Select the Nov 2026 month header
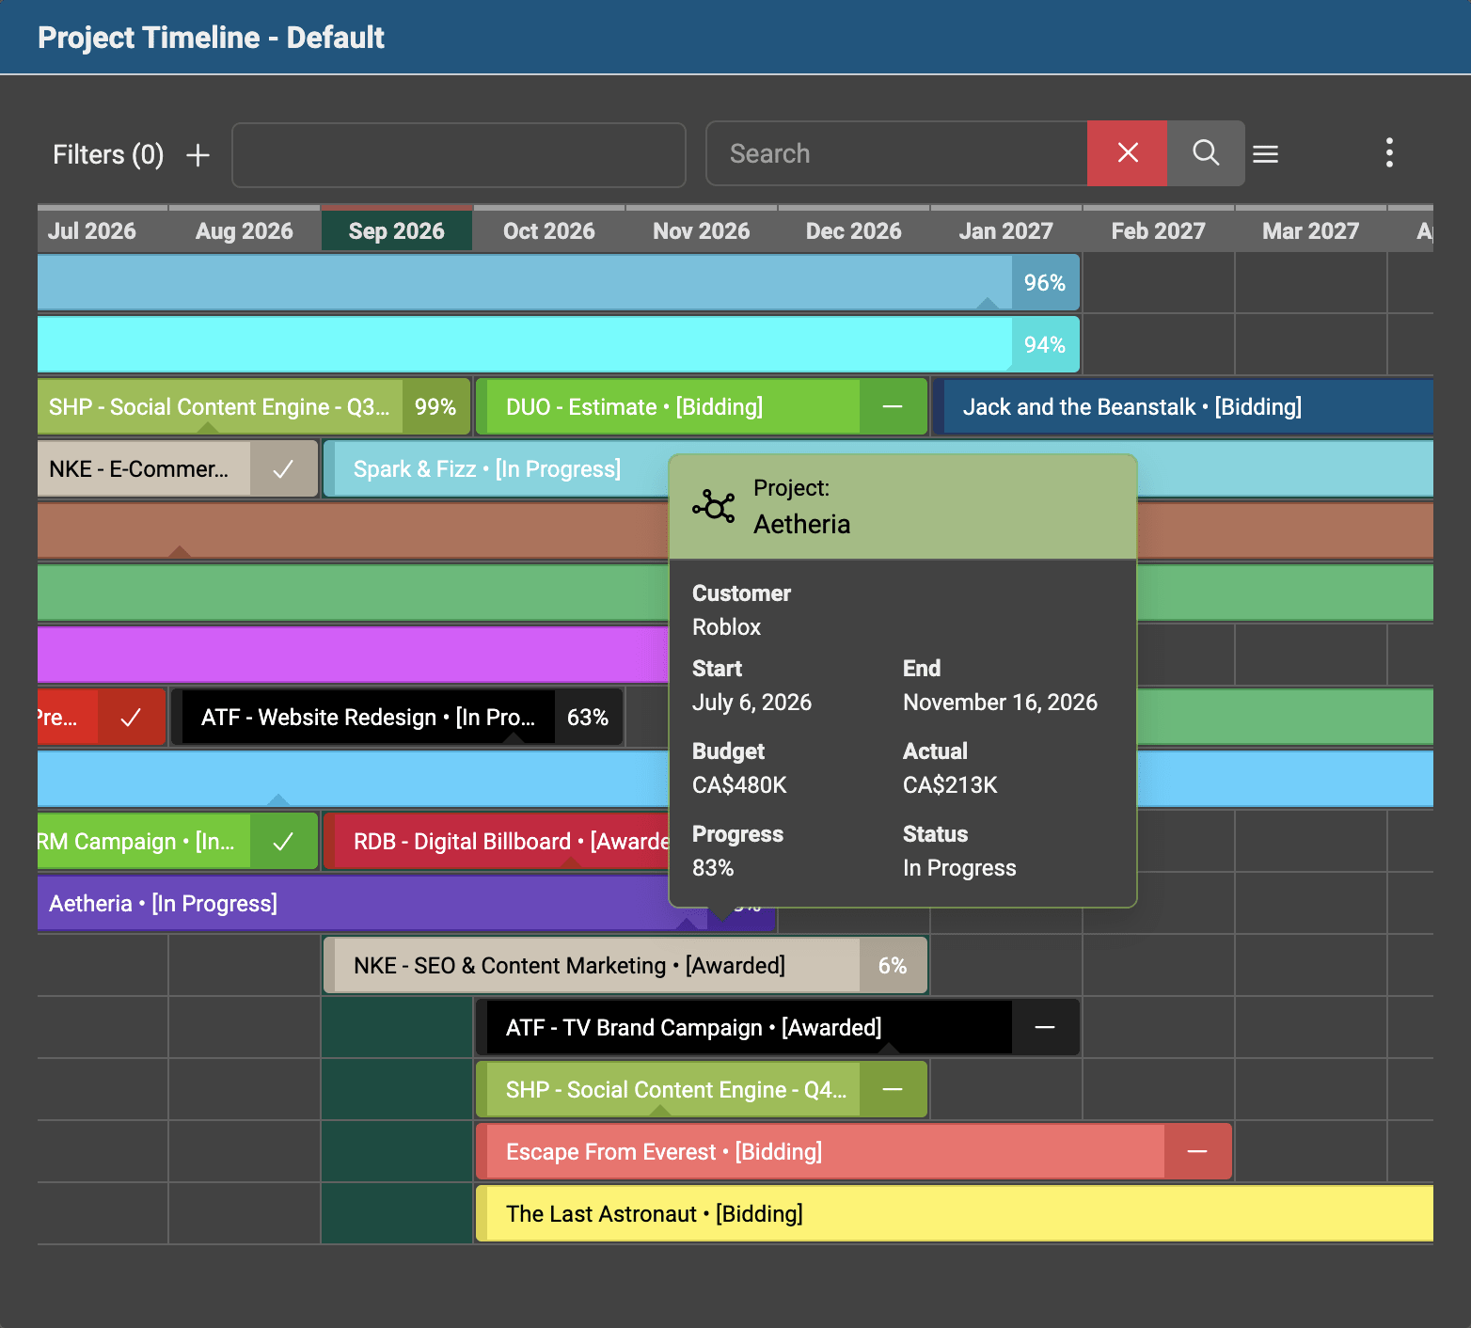The image size is (1471, 1328). [x=702, y=230]
